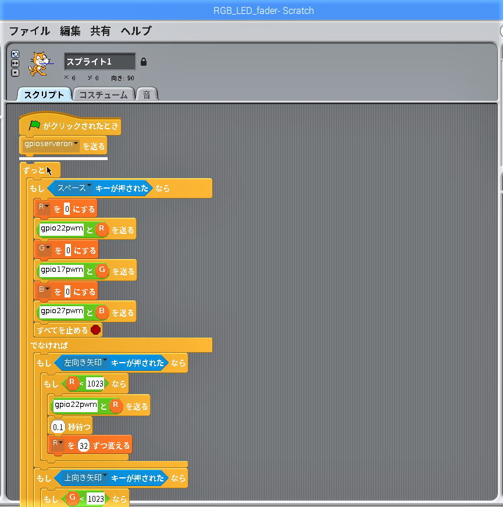Click the 0 value field in the set G block
The height and width of the screenshot is (507, 503).
[x=68, y=250]
